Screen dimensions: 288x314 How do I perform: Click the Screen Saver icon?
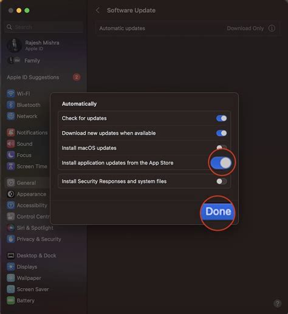tap(11, 289)
